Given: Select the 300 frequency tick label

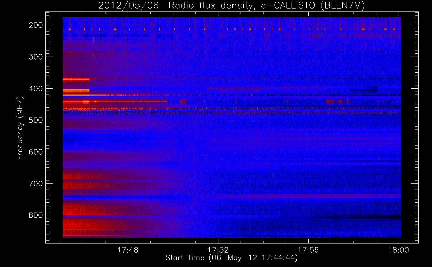Looking at the screenshot, I should coord(36,57).
